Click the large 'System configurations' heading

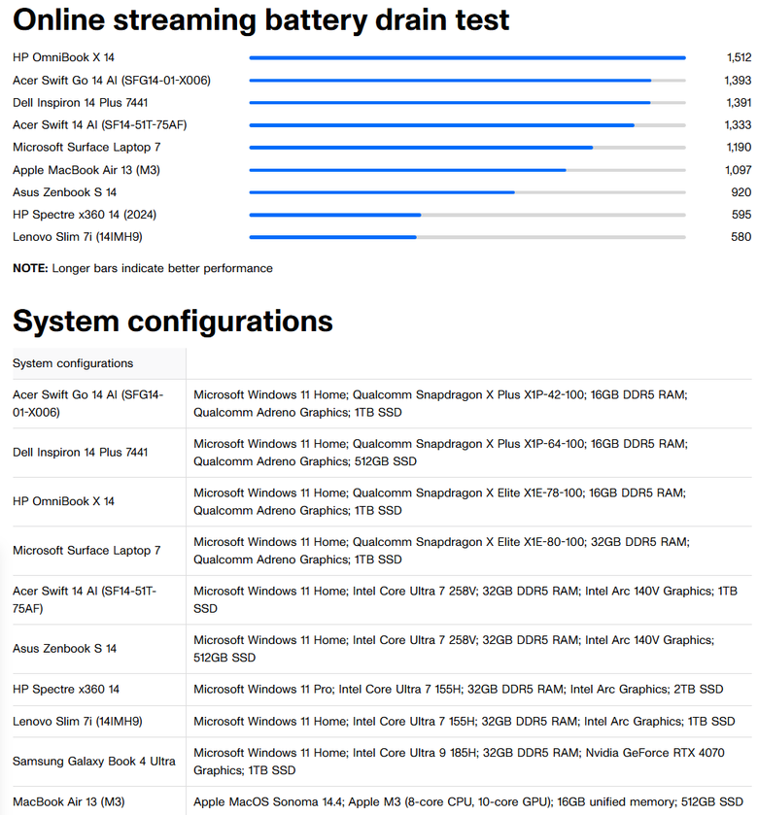[x=173, y=321]
